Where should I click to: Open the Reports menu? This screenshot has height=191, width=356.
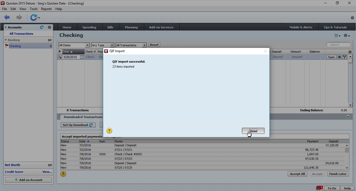[x=46, y=9]
